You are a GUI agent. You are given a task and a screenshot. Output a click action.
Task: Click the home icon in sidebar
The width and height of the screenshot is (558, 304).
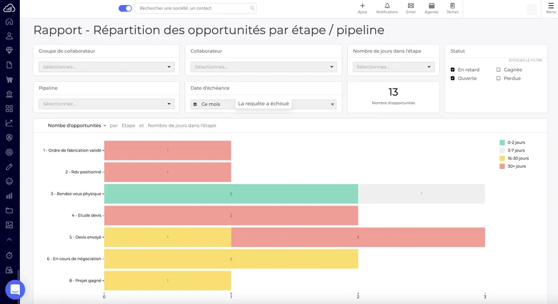[x=9, y=22]
